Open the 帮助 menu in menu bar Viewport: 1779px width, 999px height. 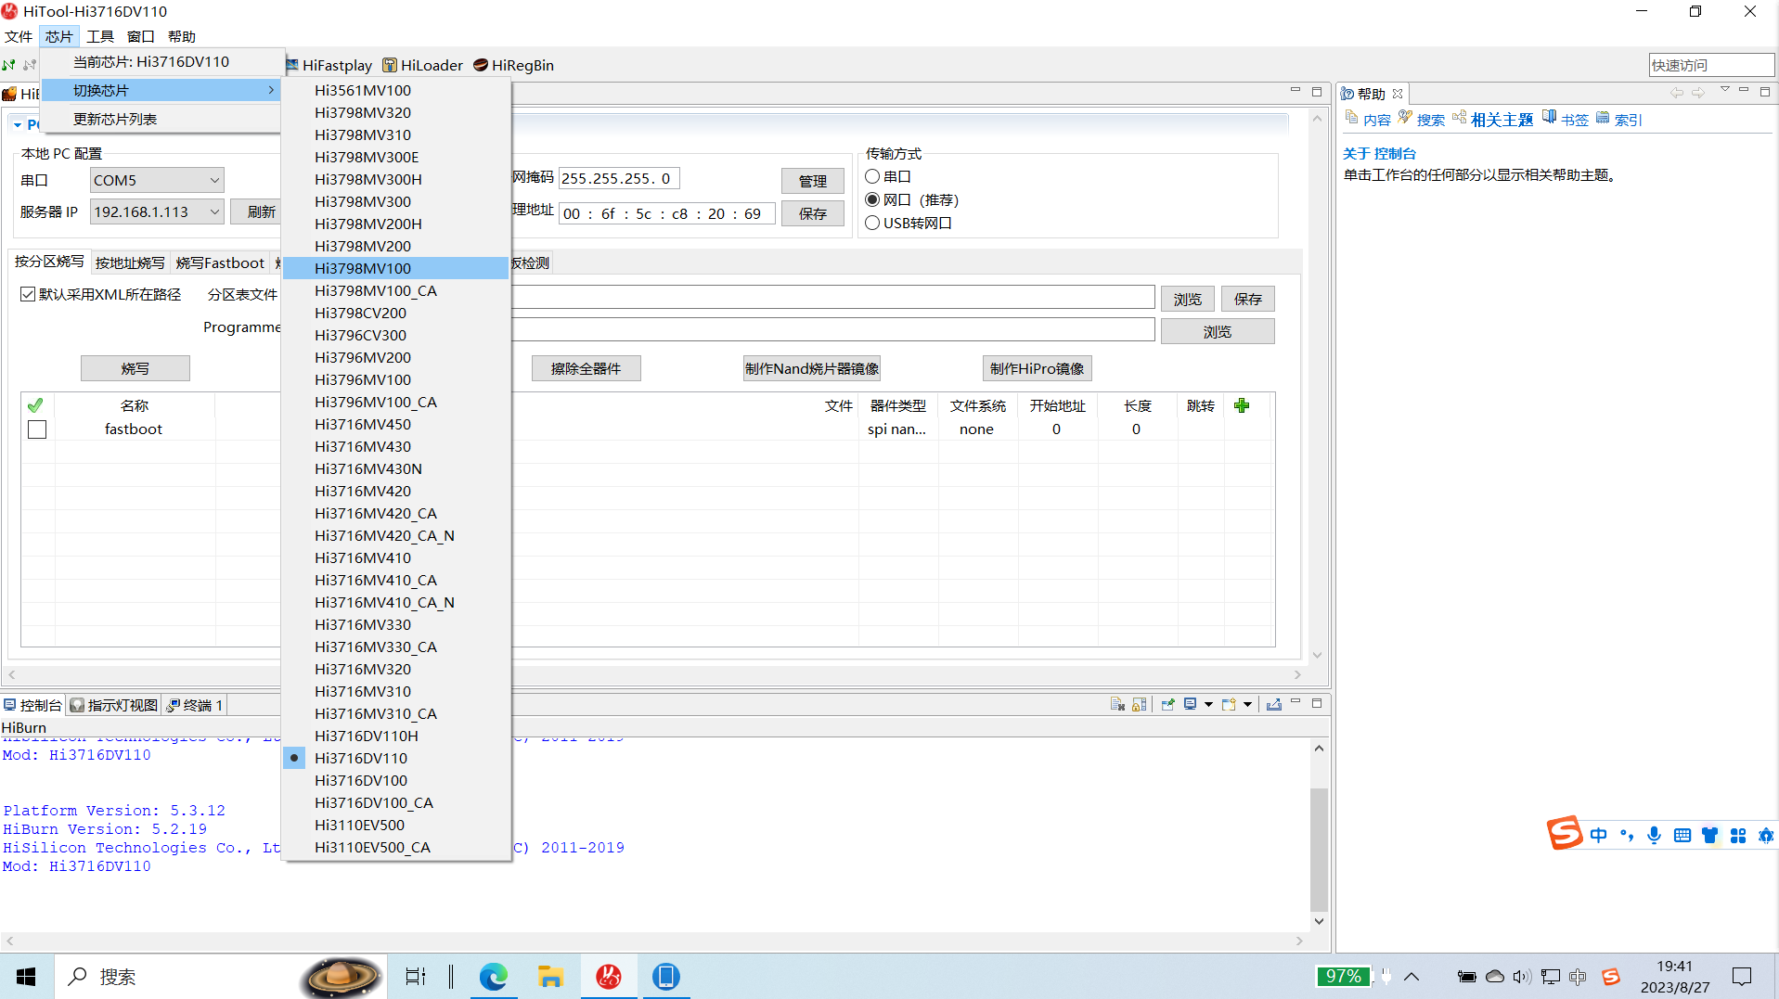click(182, 36)
